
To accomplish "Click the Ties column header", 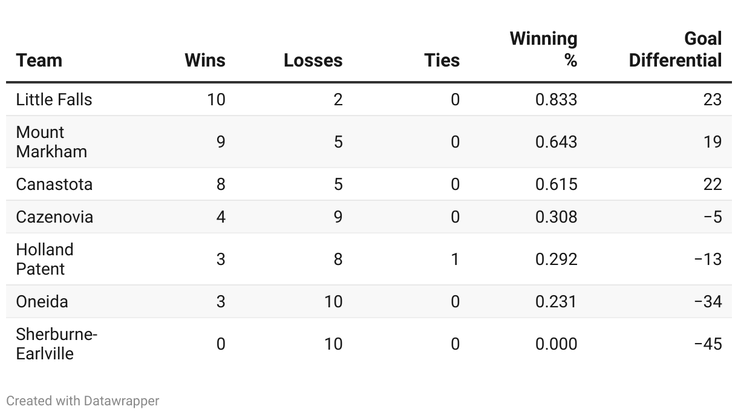I will tap(442, 60).
